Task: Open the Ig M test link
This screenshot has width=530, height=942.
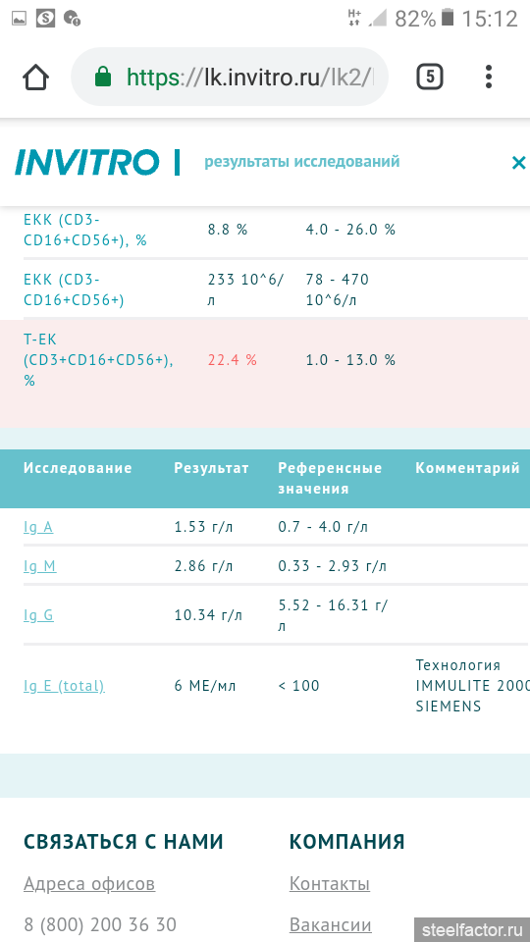Action: 40,566
